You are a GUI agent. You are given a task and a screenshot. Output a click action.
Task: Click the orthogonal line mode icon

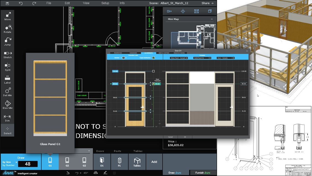68,173
